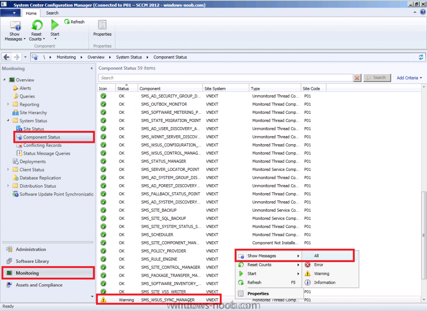This screenshot has height=311, width=427.
Task: Click System Status in the breadcrumb
Action: [x=129, y=57]
